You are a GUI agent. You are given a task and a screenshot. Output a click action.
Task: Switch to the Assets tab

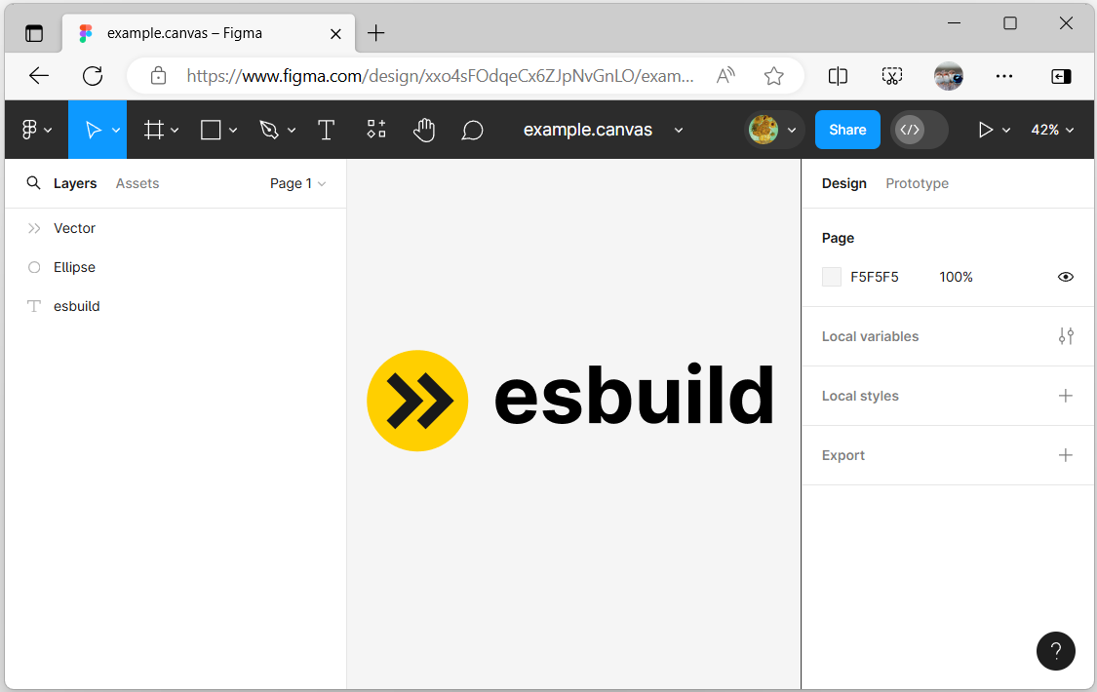pos(137,183)
